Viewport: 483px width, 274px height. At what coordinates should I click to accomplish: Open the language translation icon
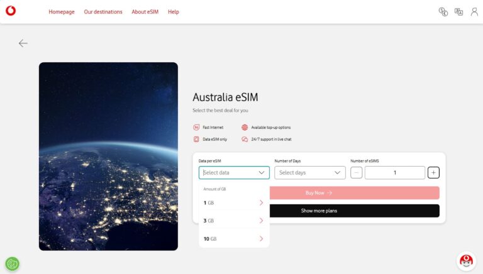[x=458, y=11]
